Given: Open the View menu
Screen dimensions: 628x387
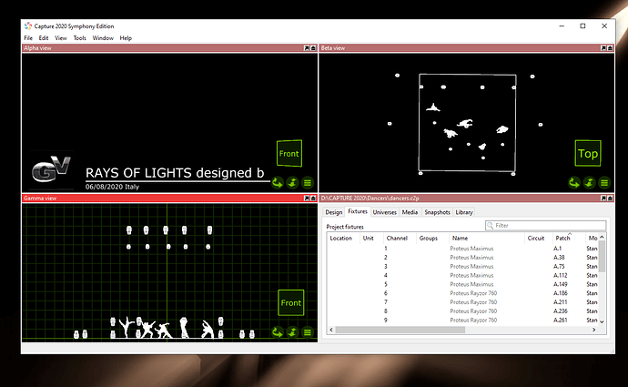Looking at the screenshot, I should click(x=61, y=38).
